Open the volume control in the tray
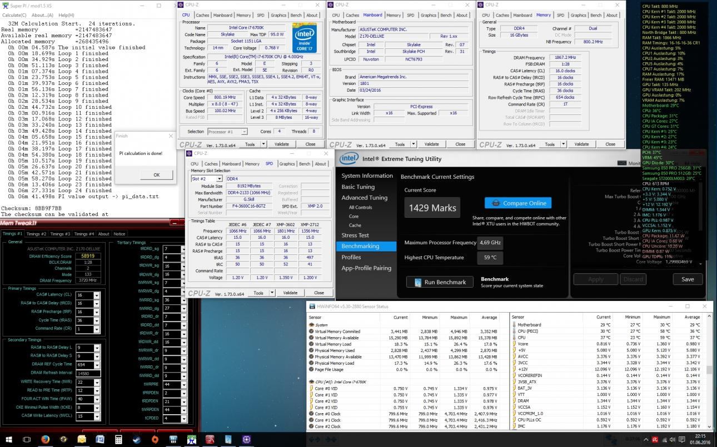The width and height of the screenshot is (717, 447). 673,439
